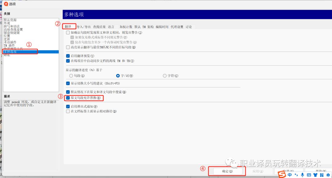This screenshot has height=178, width=332.
Task: Open voice input via microphone icon
Action: (x=302, y=175)
